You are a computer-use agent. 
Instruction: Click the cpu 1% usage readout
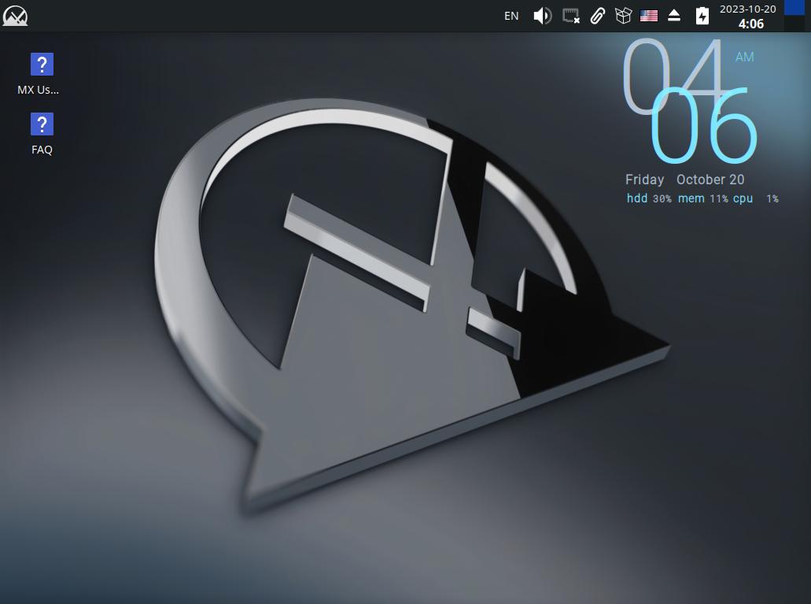[x=755, y=198]
